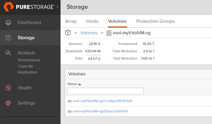Open Volumes breadcrumb link

pyautogui.click(x=89, y=33)
